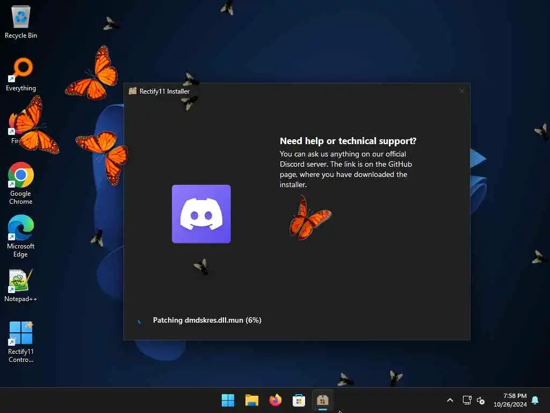This screenshot has height=413, width=550.
Task: Select the Rectify11 Installer taskbar button
Action: point(322,400)
